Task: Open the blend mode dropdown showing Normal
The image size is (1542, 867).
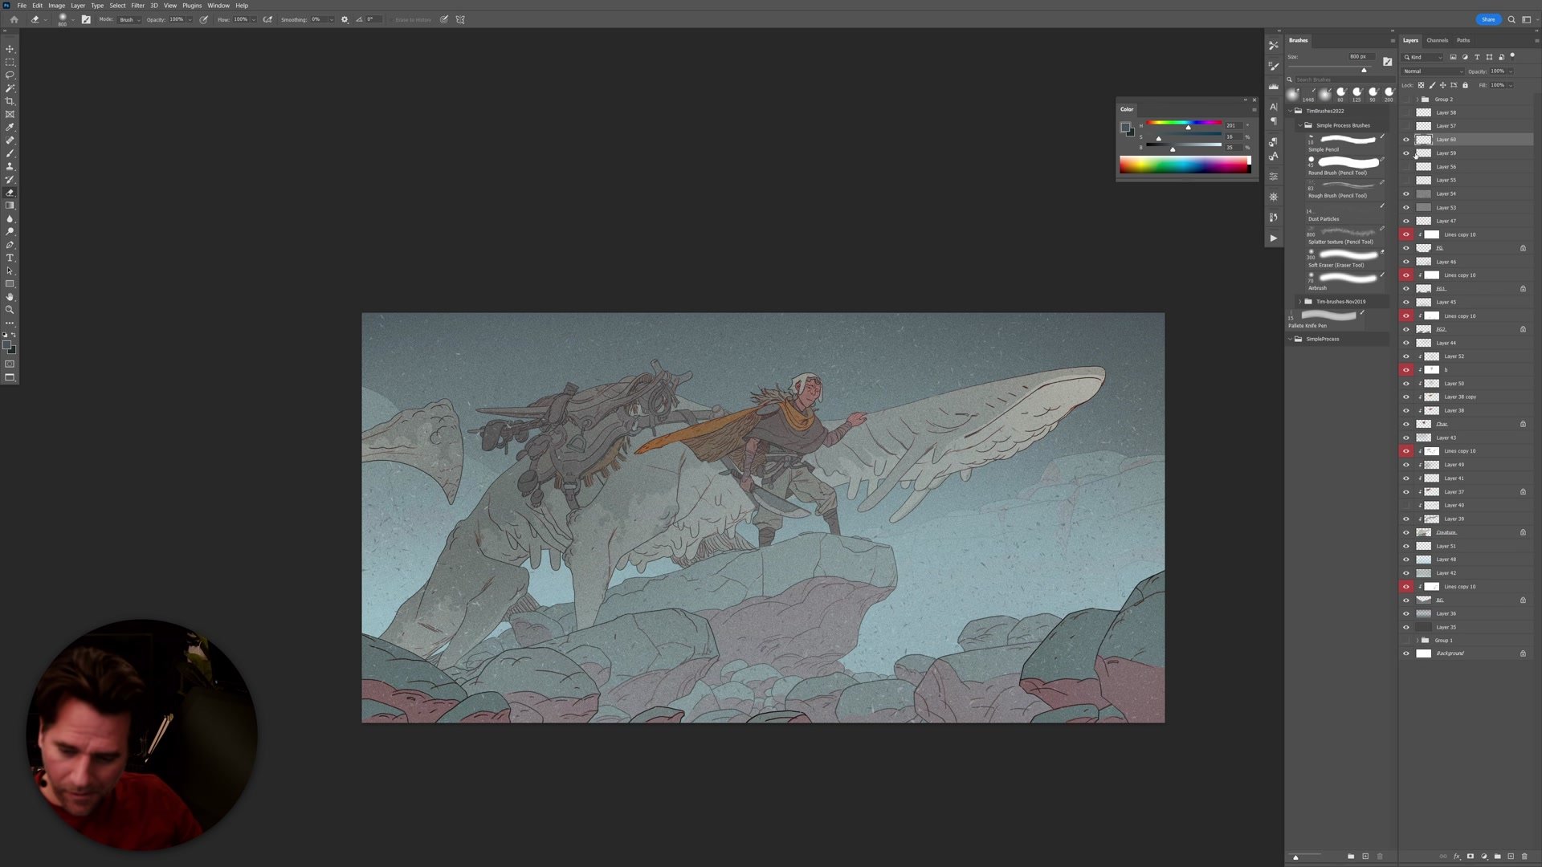Action: point(1432,71)
